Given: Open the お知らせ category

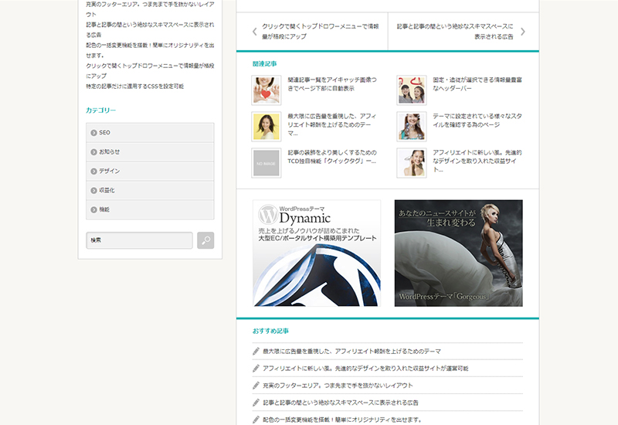Looking at the screenshot, I should (x=150, y=152).
